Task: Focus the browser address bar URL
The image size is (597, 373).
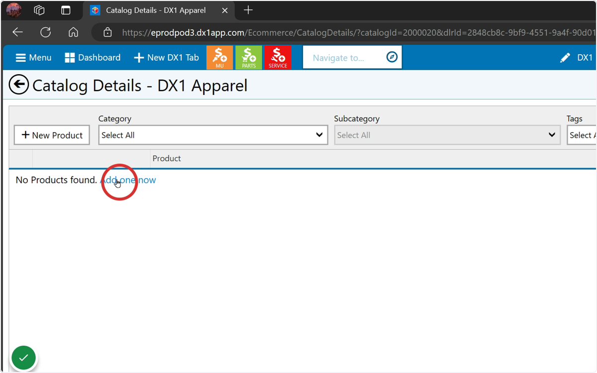Action: pos(358,32)
